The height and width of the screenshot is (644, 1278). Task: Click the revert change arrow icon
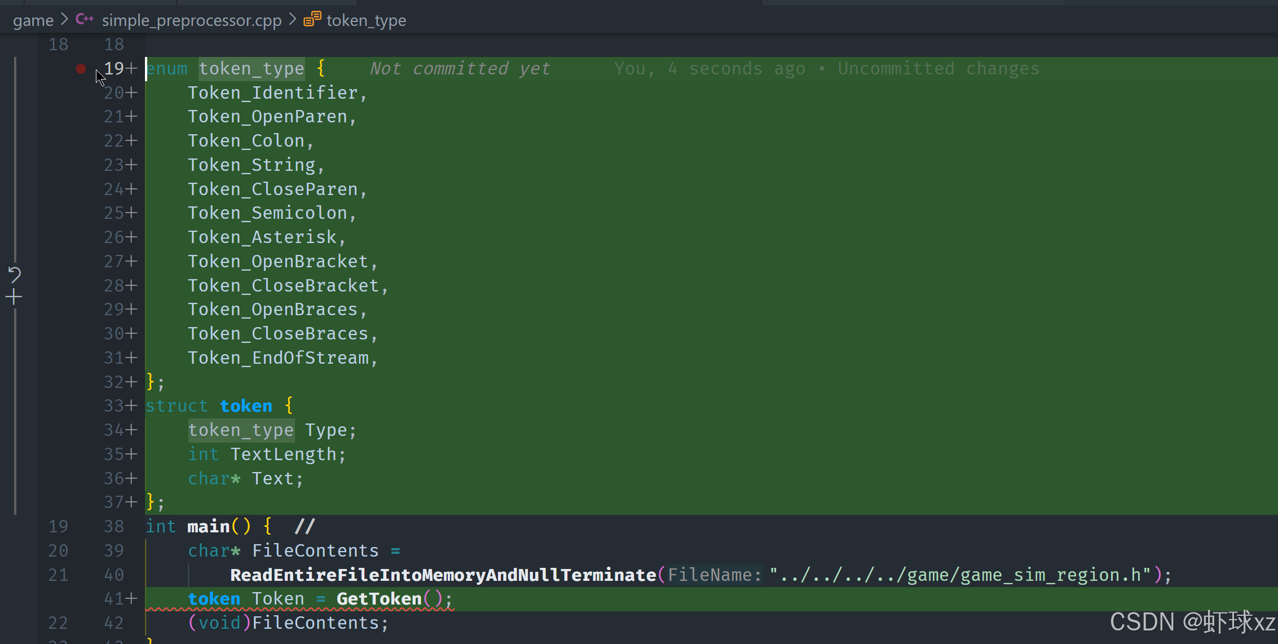(15, 275)
